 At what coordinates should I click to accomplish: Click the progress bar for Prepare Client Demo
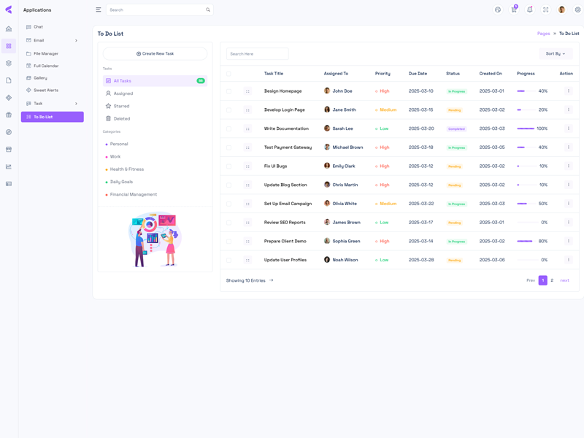526,241
